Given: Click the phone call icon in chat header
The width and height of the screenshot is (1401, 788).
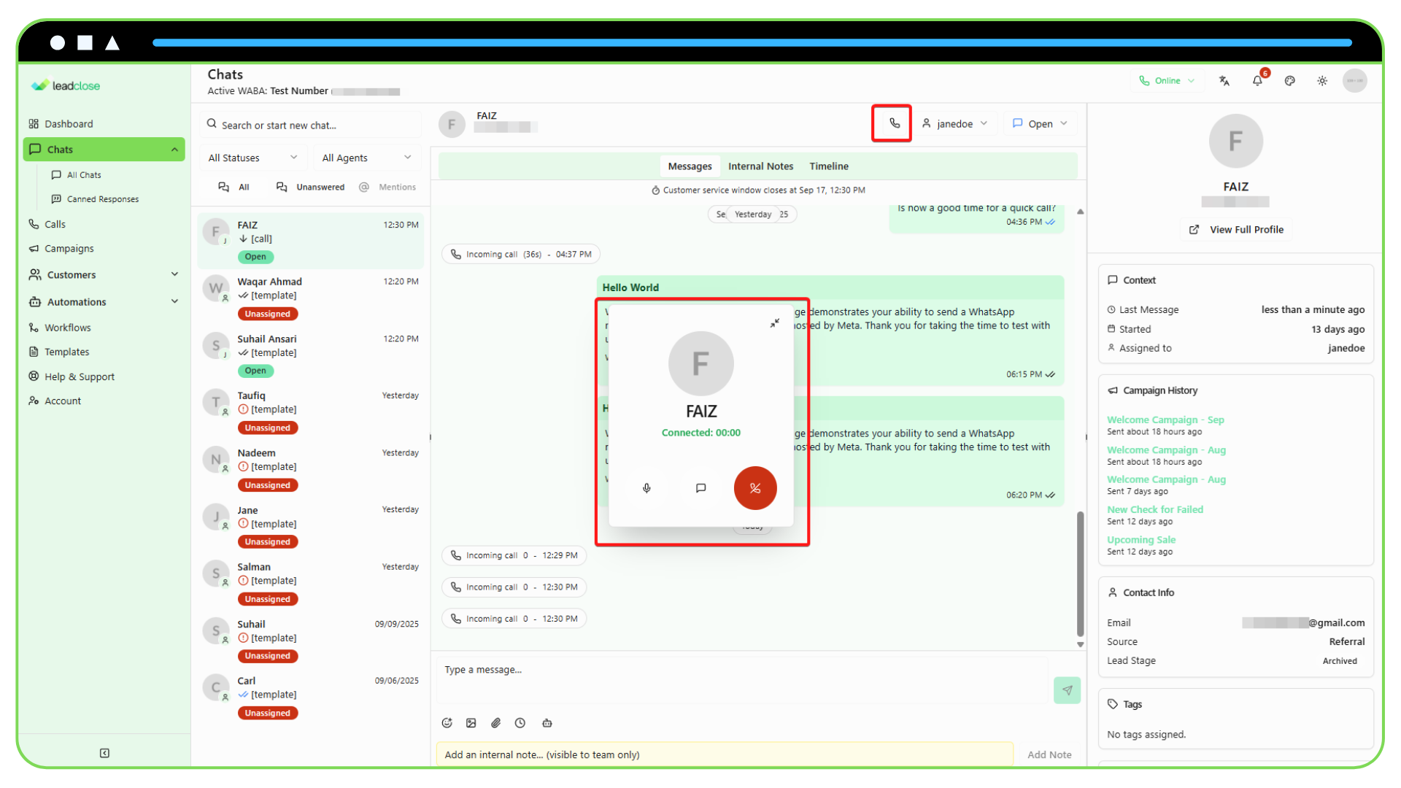Looking at the screenshot, I should (x=892, y=123).
